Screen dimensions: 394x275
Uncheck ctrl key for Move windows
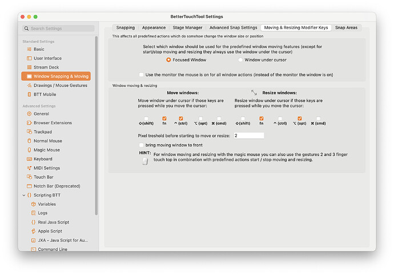point(181,118)
